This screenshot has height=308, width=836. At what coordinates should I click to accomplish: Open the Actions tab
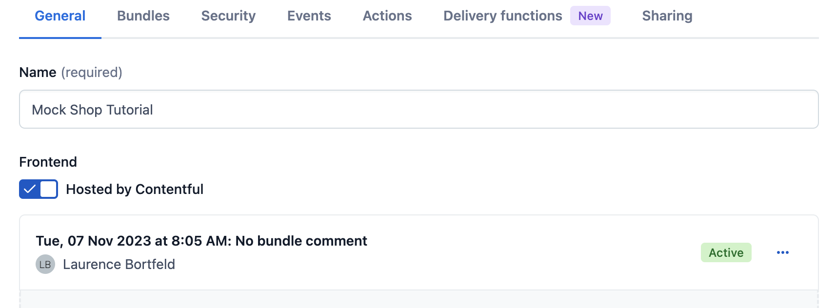pos(387,16)
